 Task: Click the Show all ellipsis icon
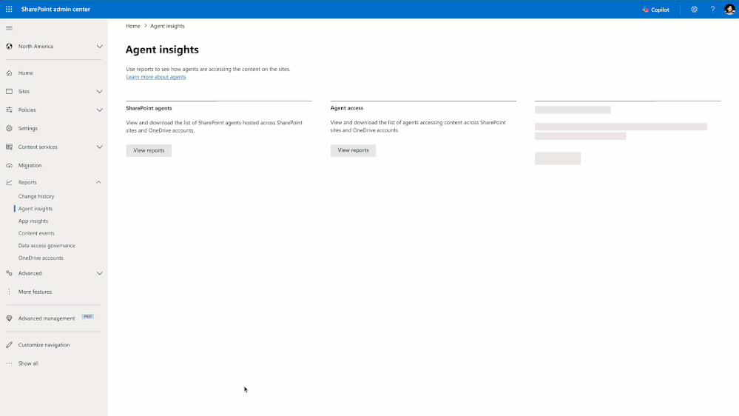click(x=9, y=363)
